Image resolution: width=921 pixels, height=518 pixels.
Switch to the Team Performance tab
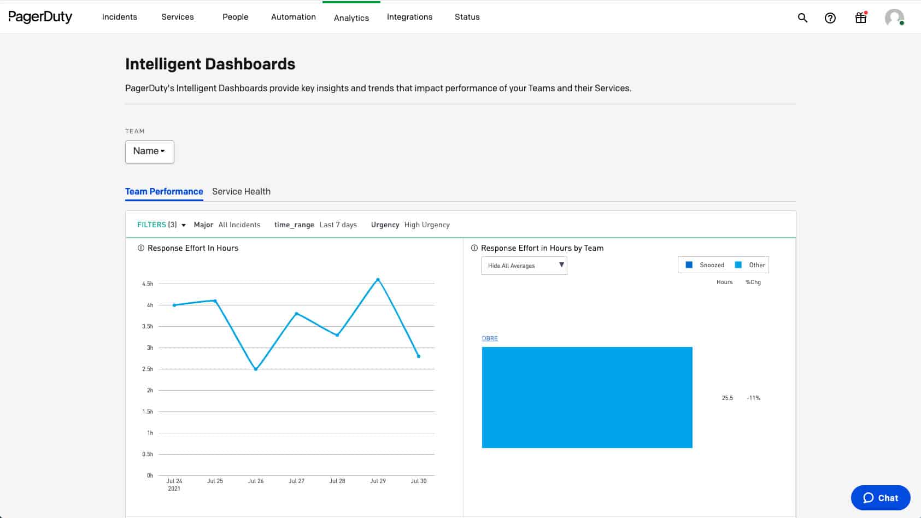pos(164,191)
